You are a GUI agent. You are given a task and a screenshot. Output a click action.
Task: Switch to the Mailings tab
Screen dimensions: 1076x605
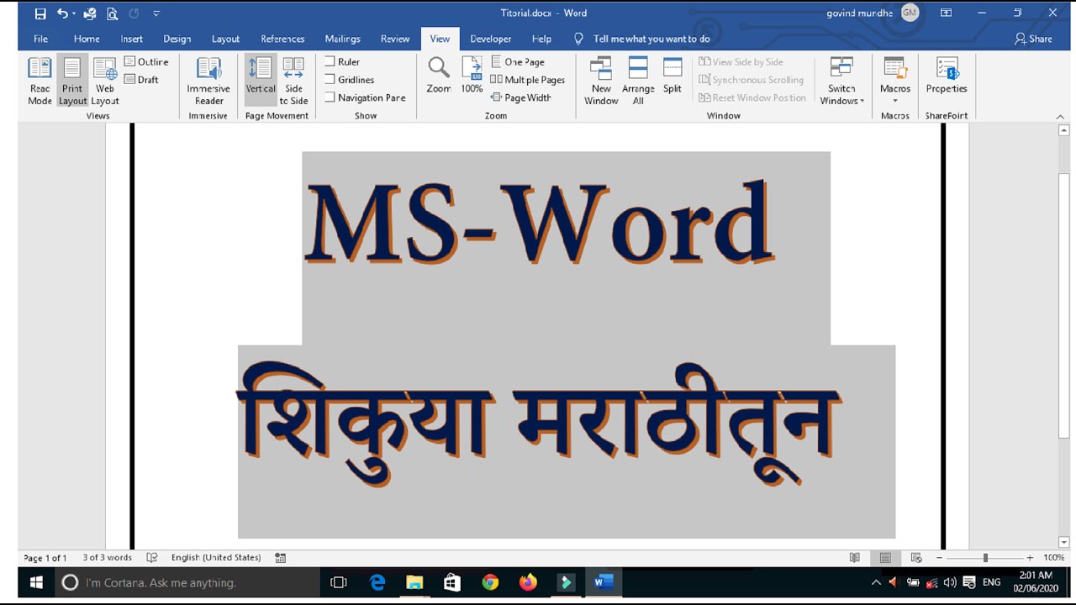342,39
